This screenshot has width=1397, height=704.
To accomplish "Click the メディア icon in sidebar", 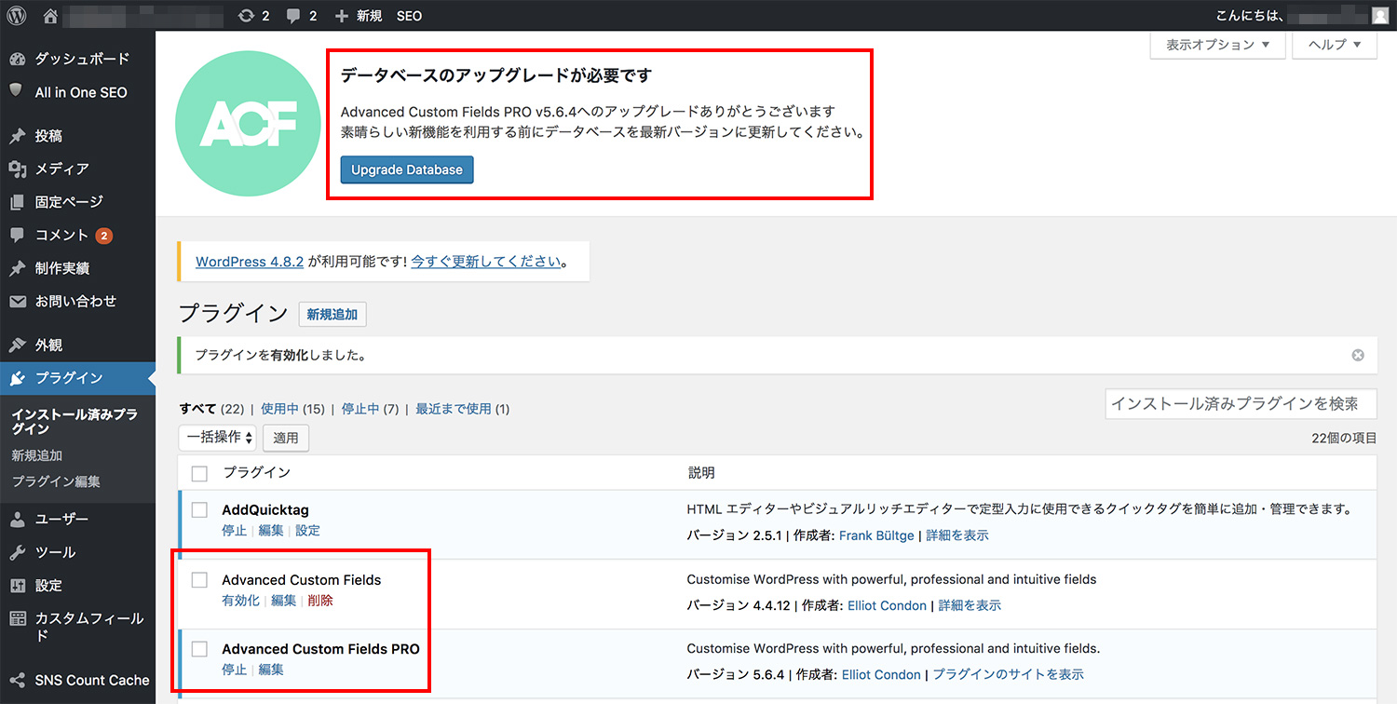I will (17, 169).
